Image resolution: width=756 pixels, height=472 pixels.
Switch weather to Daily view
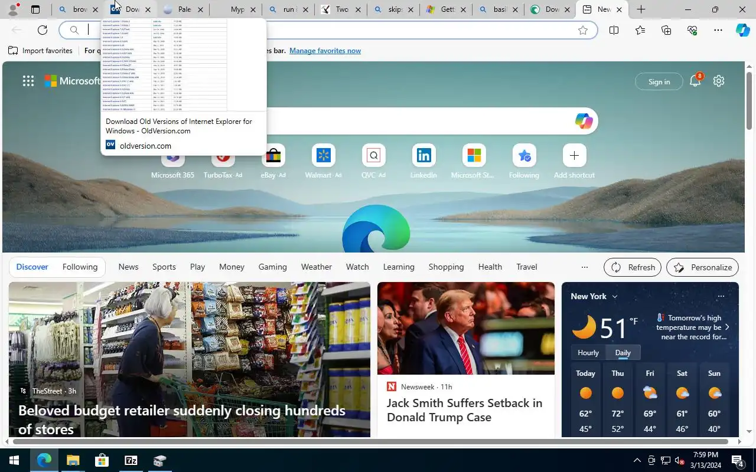tap(623, 352)
